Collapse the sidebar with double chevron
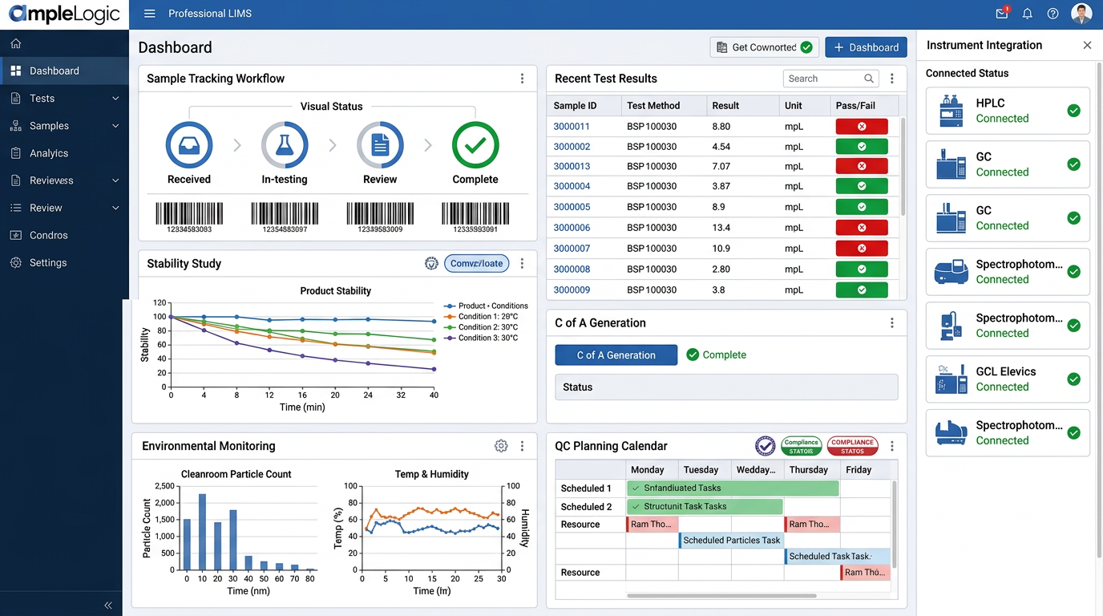Image resolution: width=1103 pixels, height=616 pixels. (x=108, y=606)
